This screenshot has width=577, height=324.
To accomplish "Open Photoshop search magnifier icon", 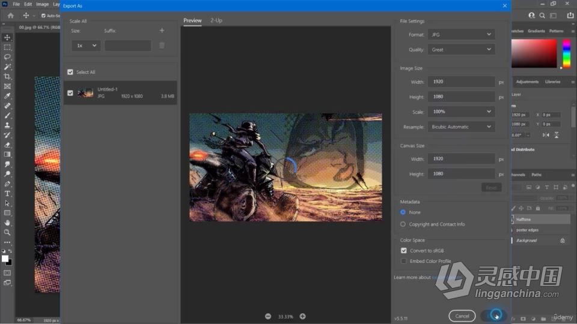I will coord(542,16).
